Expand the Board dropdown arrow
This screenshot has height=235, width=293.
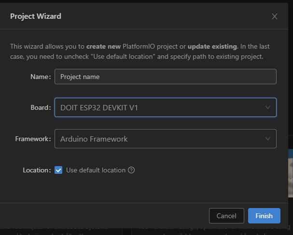(x=268, y=107)
